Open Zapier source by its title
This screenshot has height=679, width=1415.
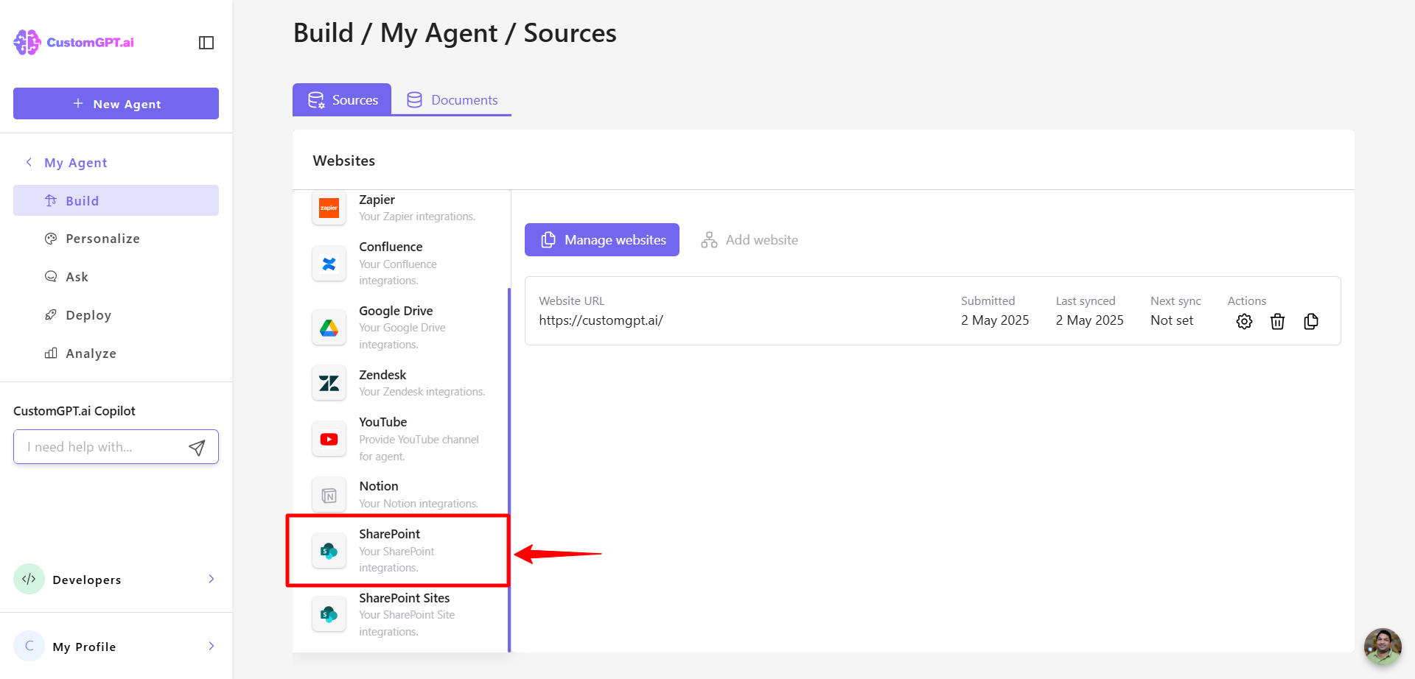point(377,200)
